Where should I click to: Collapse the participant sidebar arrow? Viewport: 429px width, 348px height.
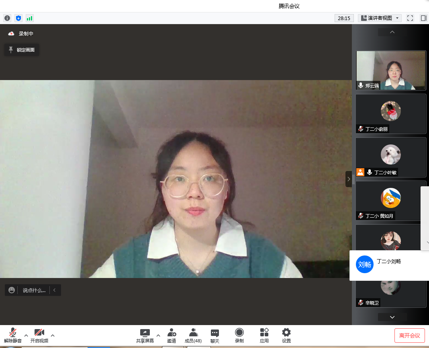click(349, 179)
